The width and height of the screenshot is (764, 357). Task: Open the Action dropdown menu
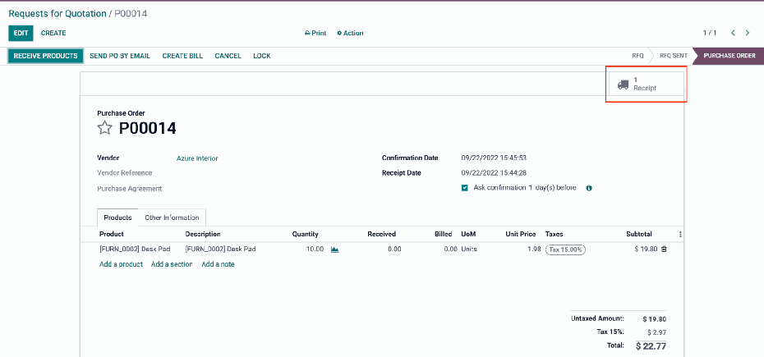[350, 34]
